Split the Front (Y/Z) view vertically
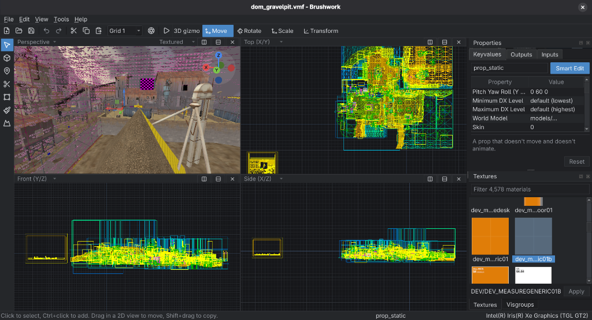This screenshot has width=592, height=320. (204, 179)
